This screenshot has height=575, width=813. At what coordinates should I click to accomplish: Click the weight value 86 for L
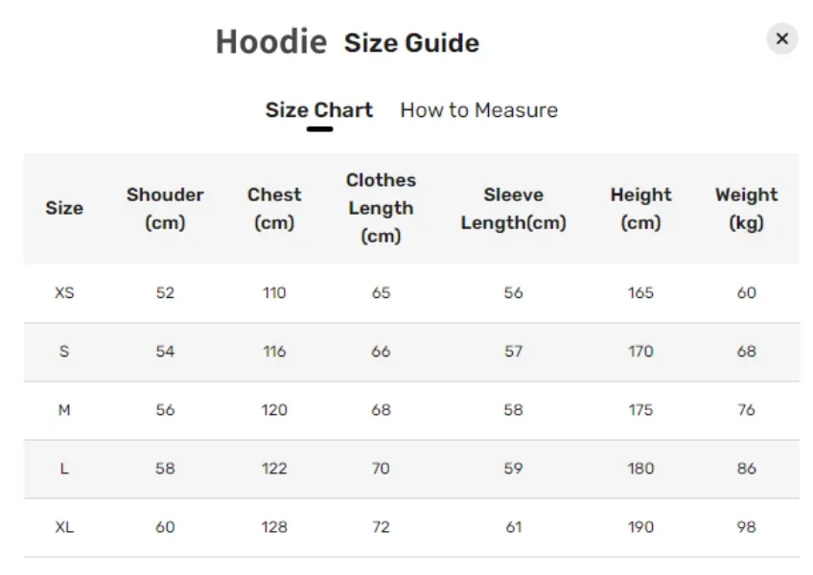point(747,469)
